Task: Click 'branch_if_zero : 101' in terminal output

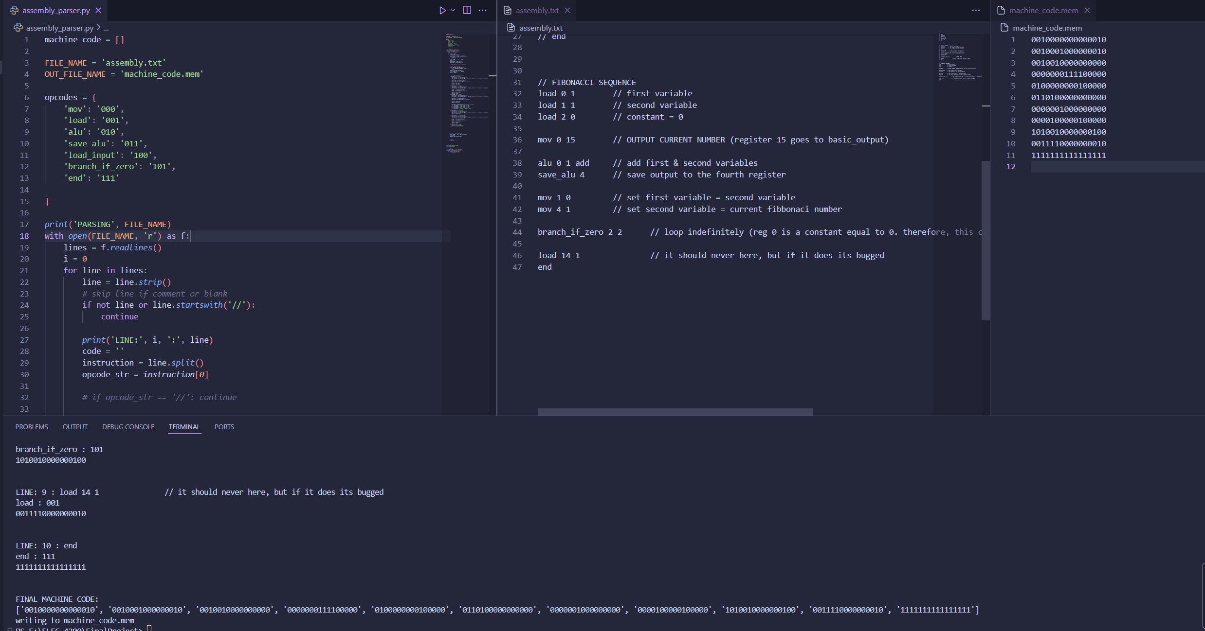Action: (59, 450)
